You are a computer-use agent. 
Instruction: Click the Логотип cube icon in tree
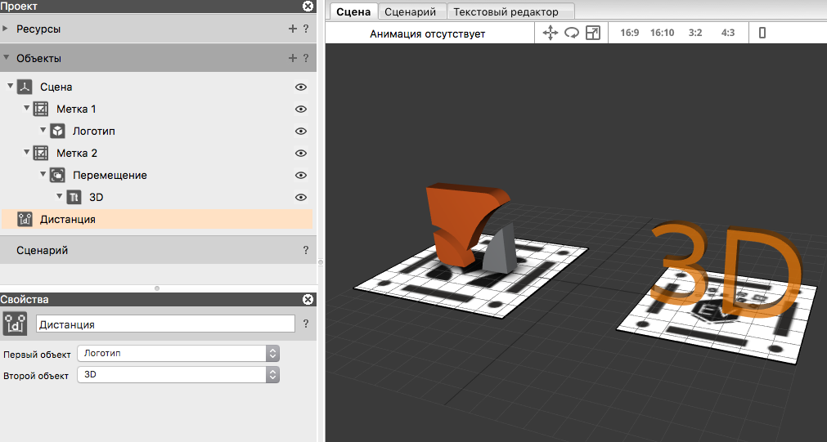click(x=57, y=131)
